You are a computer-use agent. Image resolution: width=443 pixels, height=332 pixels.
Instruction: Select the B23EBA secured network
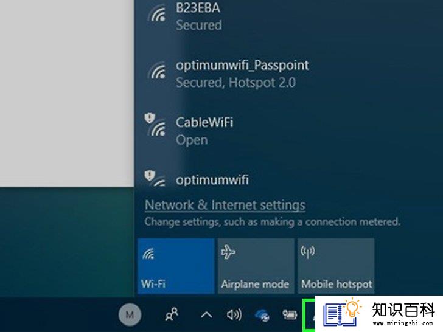pyautogui.click(x=288, y=16)
